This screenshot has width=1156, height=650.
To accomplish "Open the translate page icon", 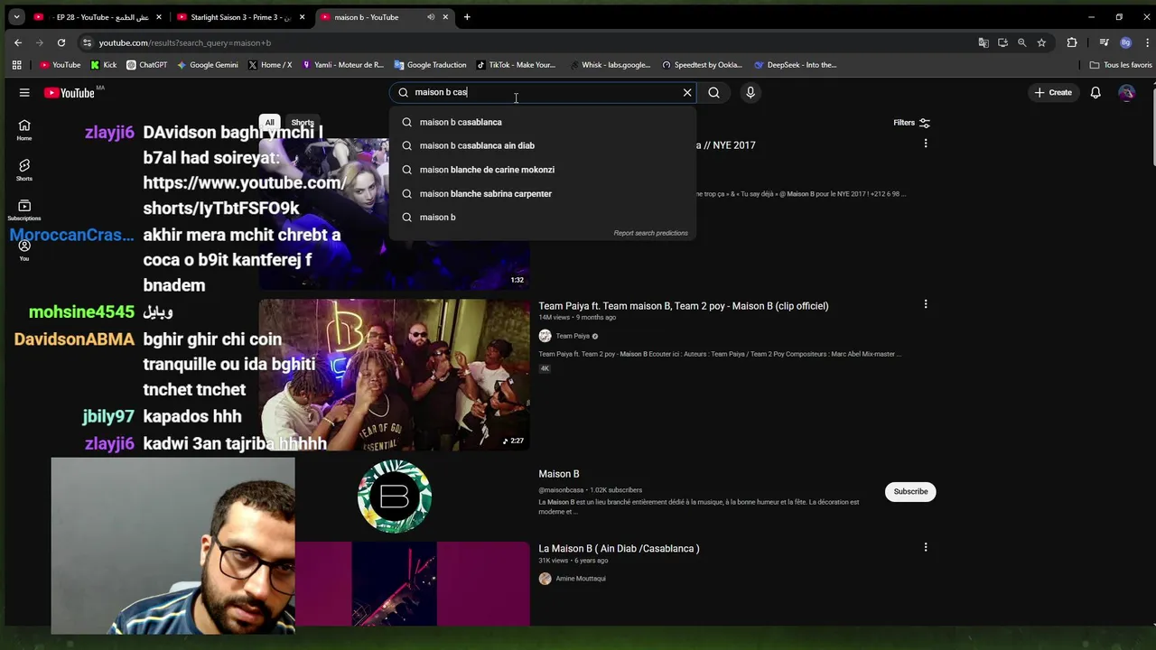I will (x=984, y=42).
